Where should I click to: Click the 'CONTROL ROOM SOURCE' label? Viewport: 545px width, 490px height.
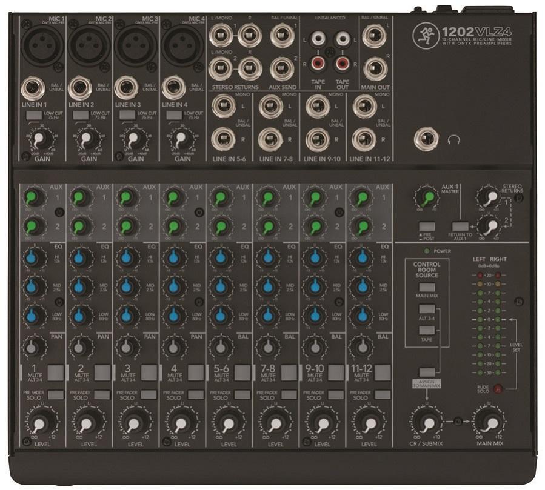(427, 270)
